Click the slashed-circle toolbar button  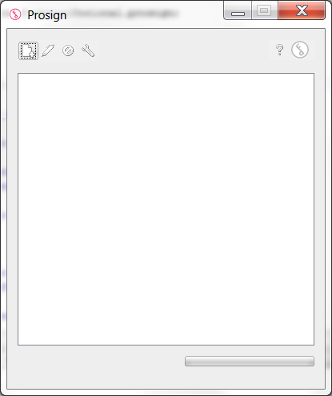click(x=68, y=51)
